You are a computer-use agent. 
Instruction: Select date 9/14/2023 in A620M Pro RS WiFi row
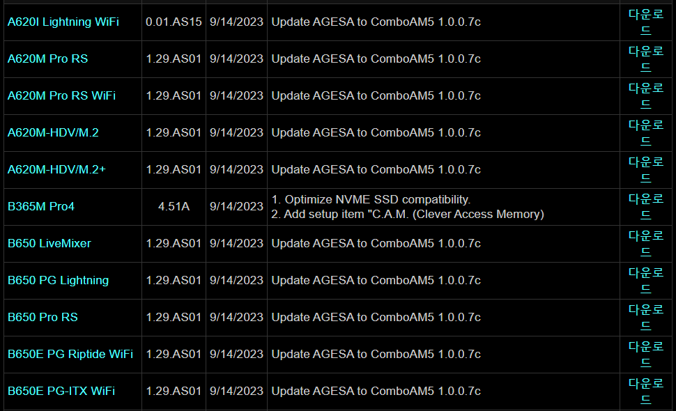pyautogui.click(x=237, y=95)
